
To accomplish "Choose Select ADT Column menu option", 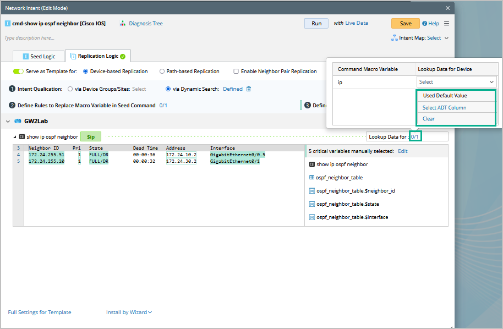I will [444, 107].
